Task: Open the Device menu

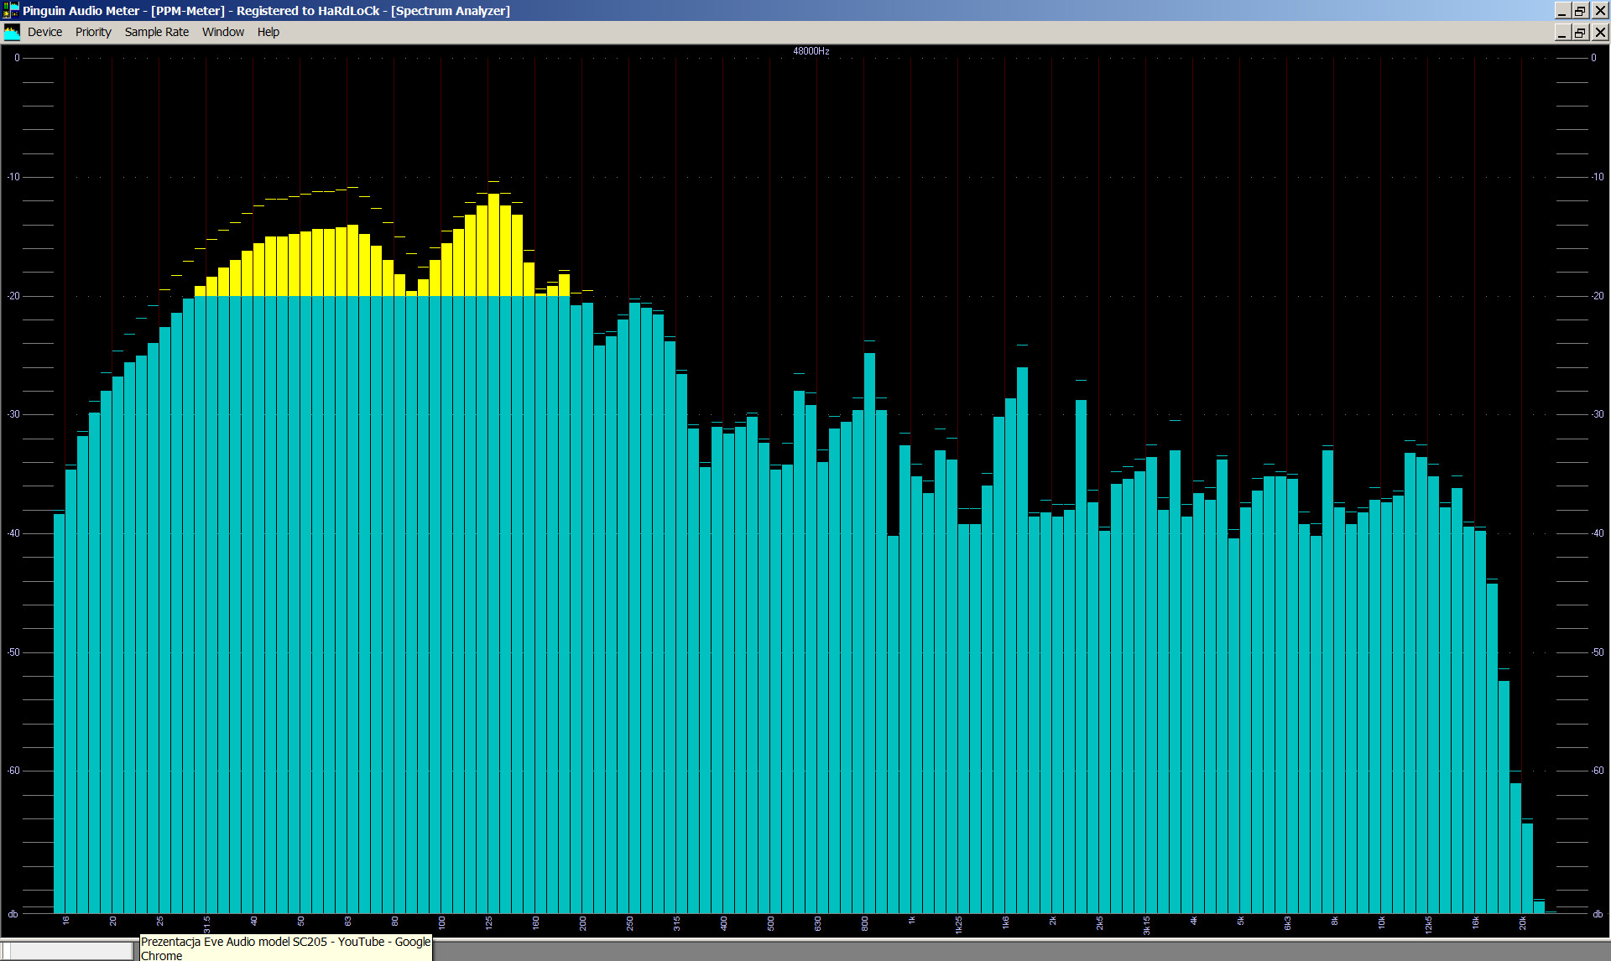Action: point(44,32)
